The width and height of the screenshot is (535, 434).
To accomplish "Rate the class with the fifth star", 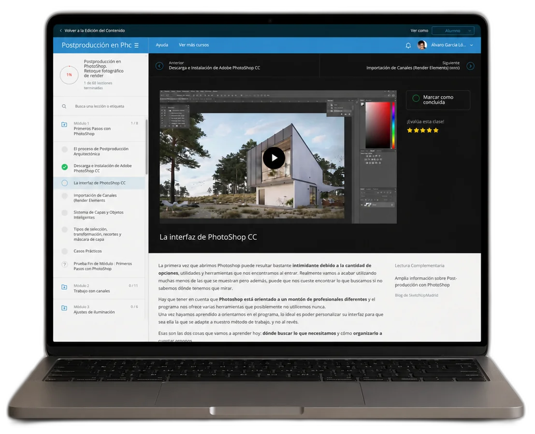I will pyautogui.click(x=436, y=130).
